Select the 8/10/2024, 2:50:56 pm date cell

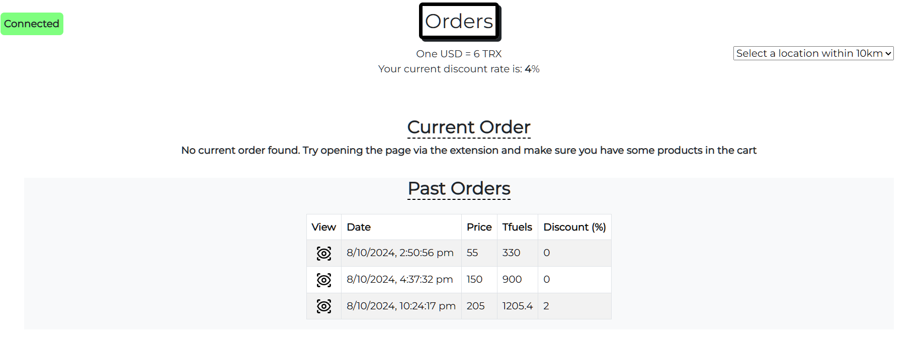(x=400, y=253)
